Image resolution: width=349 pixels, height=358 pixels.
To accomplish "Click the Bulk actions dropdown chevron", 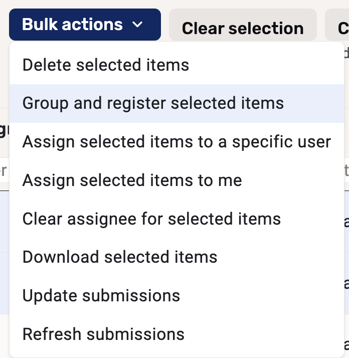I will coord(138,25).
